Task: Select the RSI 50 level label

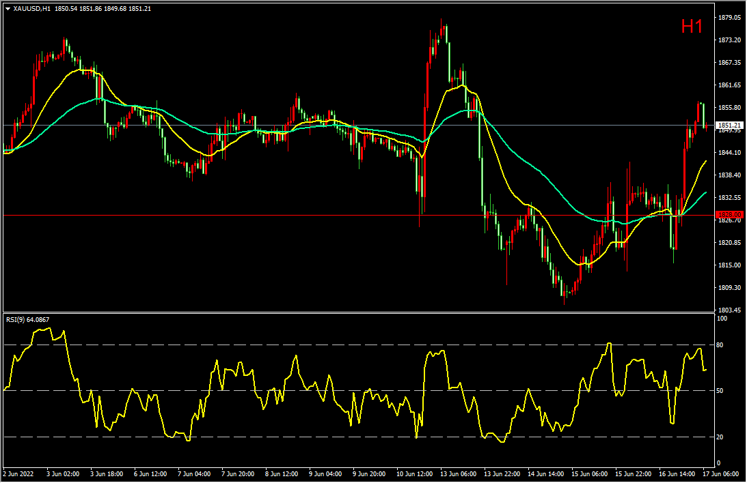Action: coord(720,391)
